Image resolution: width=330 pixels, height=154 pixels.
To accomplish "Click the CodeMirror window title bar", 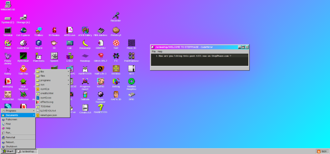I will point(200,47).
